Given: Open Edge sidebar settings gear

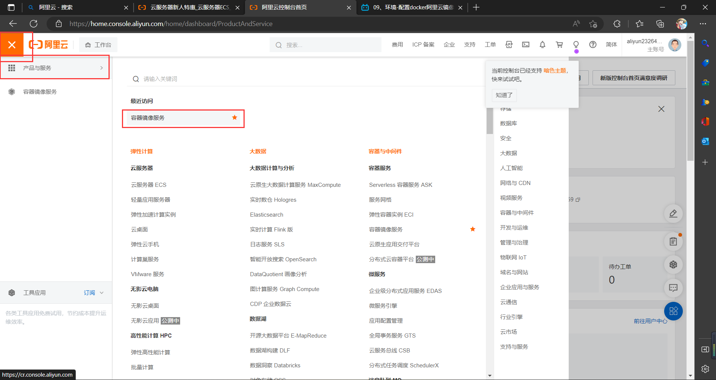Looking at the screenshot, I should coord(705,369).
